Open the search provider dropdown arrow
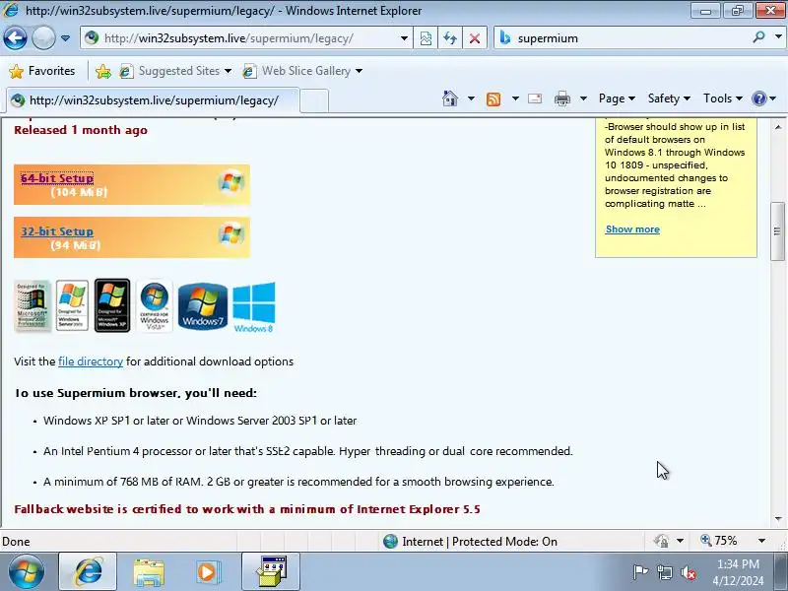The image size is (788, 591). tap(778, 37)
